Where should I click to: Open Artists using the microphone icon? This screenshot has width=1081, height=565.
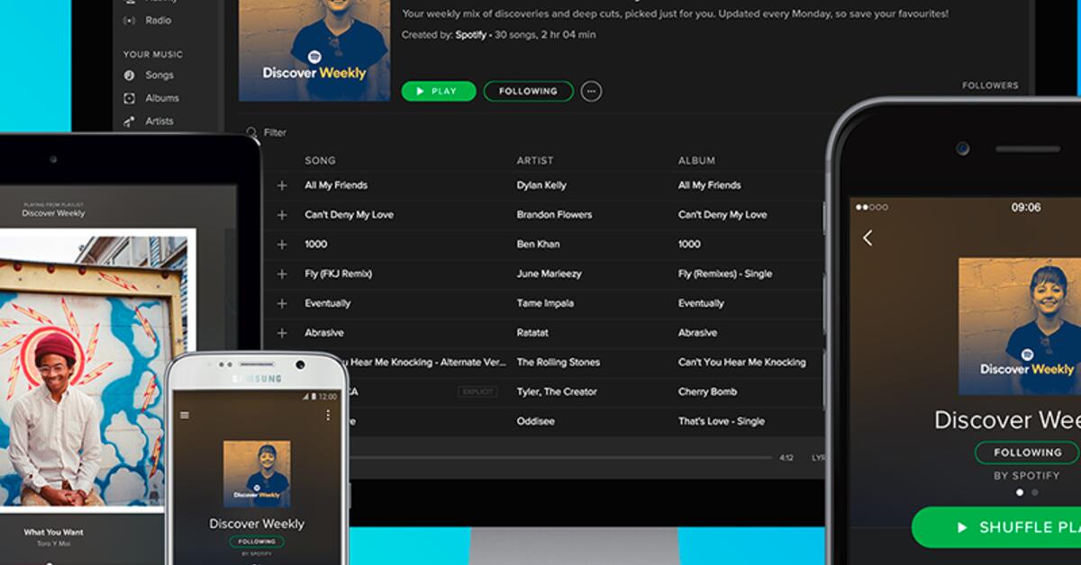coord(127,121)
